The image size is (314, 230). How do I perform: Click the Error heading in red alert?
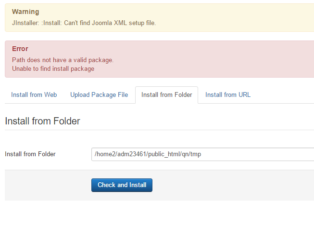(20, 49)
